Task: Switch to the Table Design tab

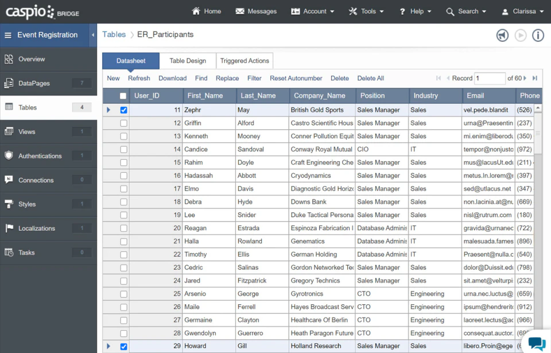Action: pyautogui.click(x=187, y=60)
